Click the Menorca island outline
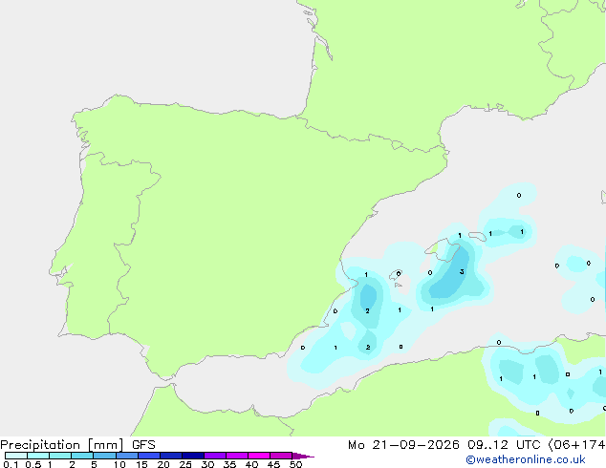Screen dimensions: 606x468 click(x=477, y=236)
